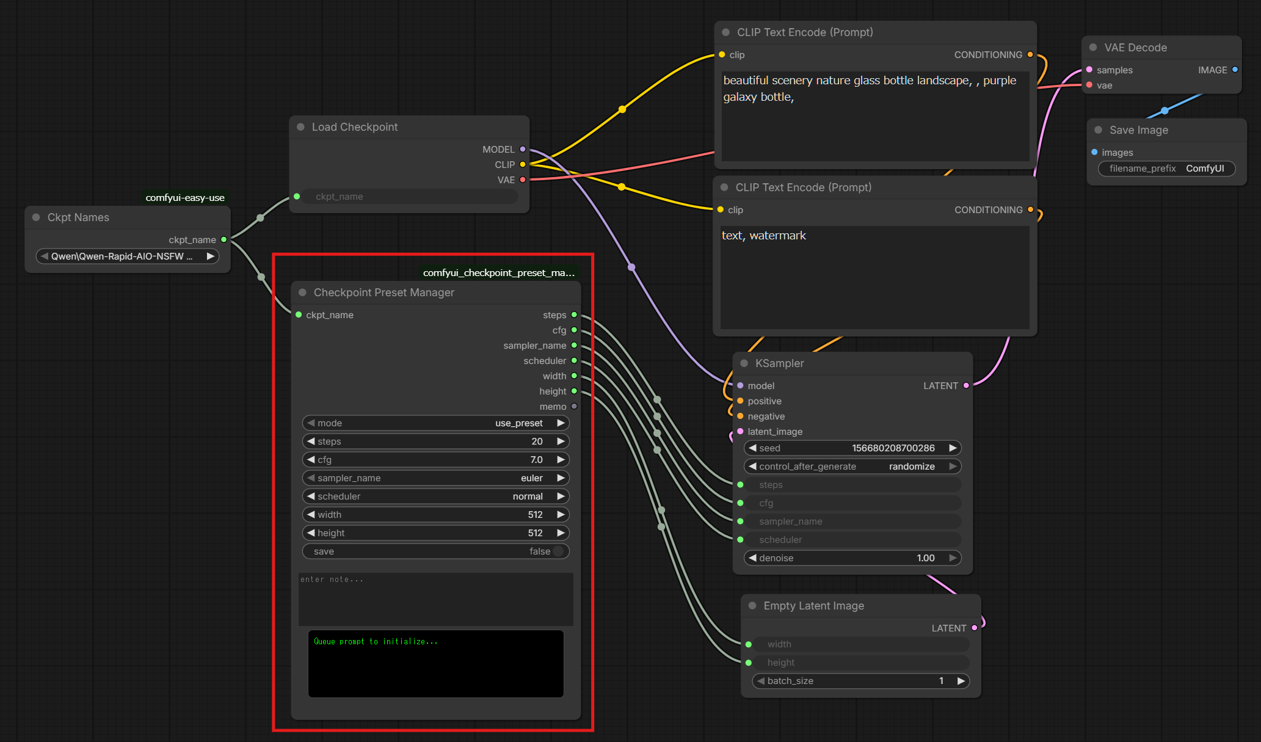Decrease steps value with the left arrow
1261x742 pixels.
click(x=311, y=442)
